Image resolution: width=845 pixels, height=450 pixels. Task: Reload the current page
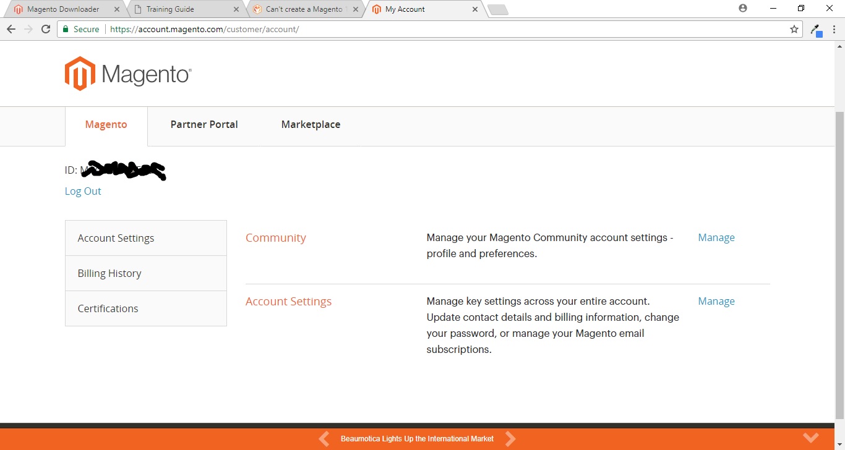point(46,29)
